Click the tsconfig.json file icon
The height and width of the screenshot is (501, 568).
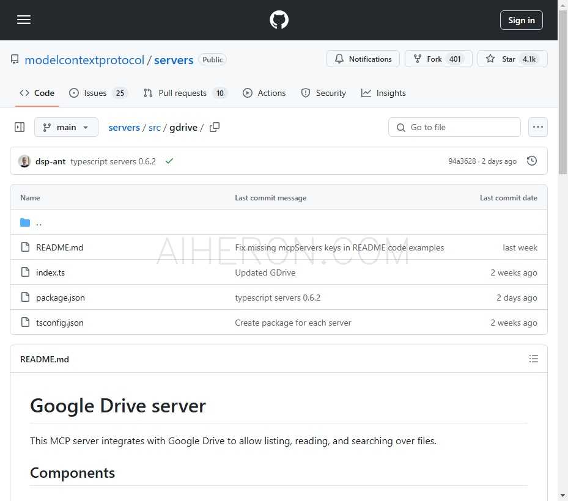25,322
